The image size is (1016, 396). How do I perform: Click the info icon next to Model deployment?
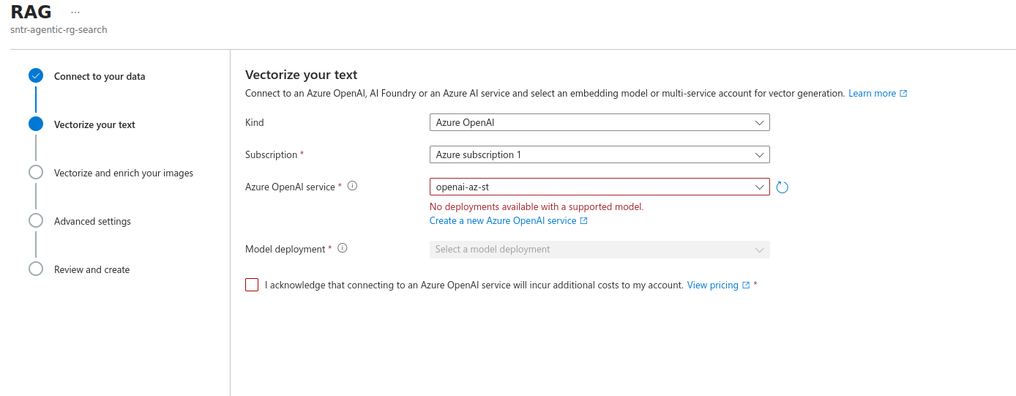coord(342,248)
